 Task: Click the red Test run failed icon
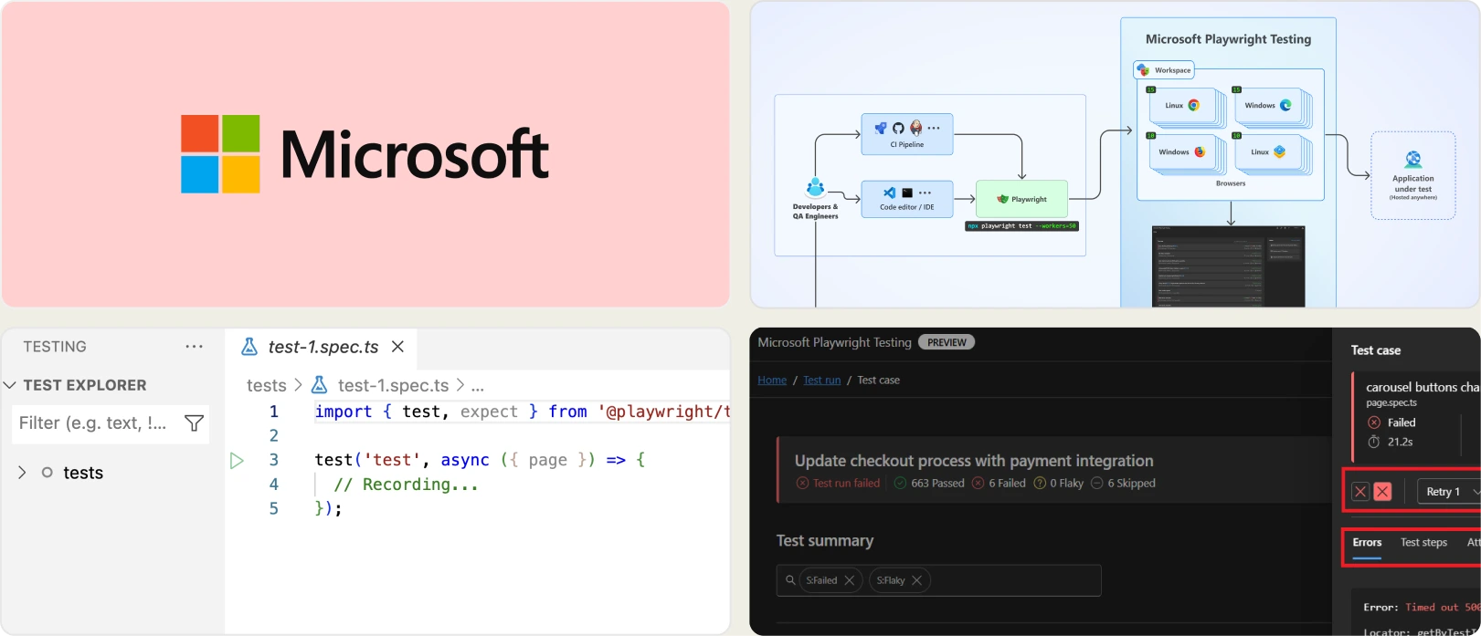(x=802, y=483)
